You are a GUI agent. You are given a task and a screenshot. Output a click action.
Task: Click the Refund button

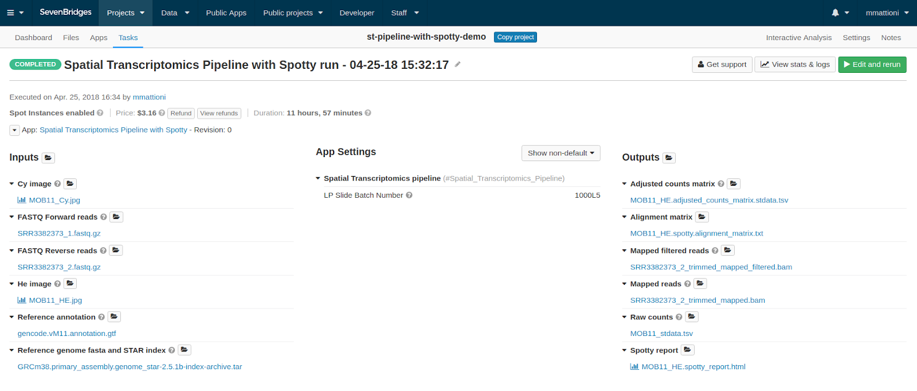tap(181, 114)
